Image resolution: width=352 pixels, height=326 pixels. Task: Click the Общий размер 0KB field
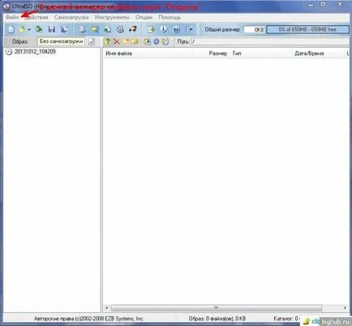click(254, 29)
